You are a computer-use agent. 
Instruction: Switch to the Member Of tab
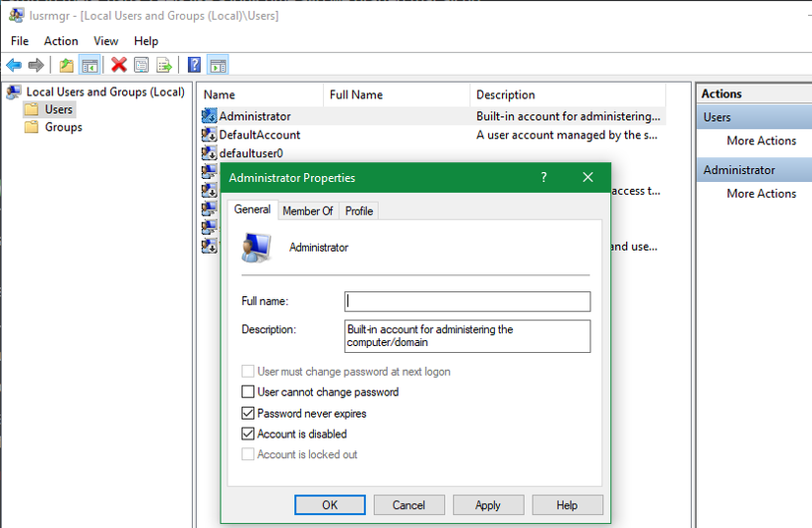(308, 211)
